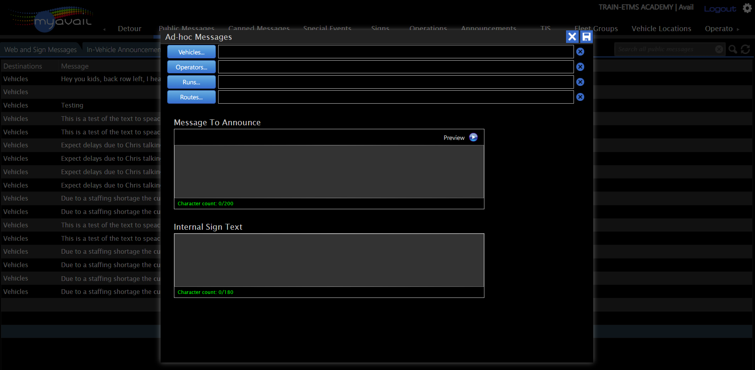This screenshot has width=755, height=370.
Task: Open the Vehicle Locations menu
Action: [661, 29]
